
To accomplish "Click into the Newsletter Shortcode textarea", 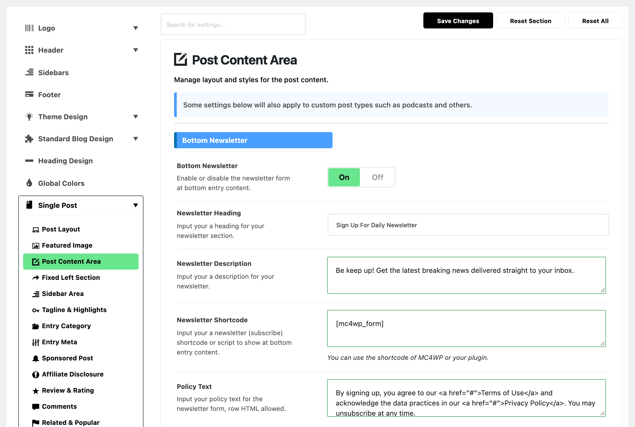I will click(467, 328).
